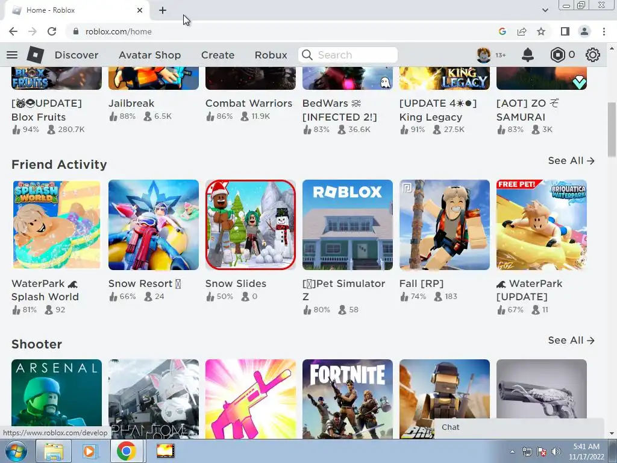The height and width of the screenshot is (463, 617).
Task: Toggle the browser side panel icon
Action: click(x=565, y=31)
